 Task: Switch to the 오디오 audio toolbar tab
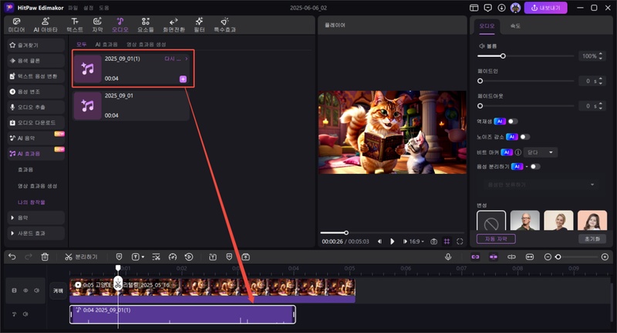120,25
